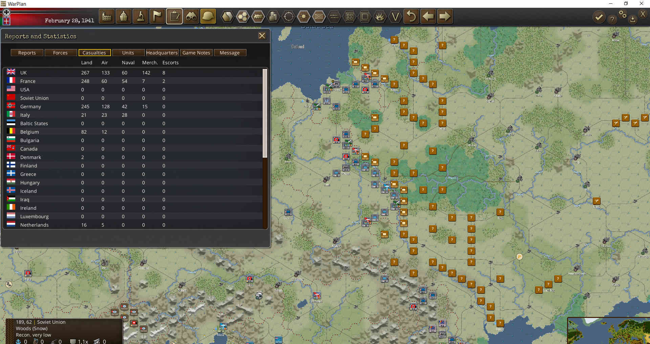This screenshot has height=344, width=650.
Task: Open the factory production toolbar button
Action: tap(107, 16)
